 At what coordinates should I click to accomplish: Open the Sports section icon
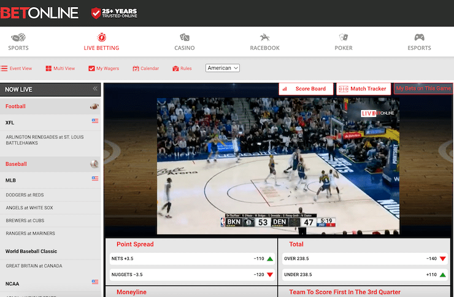[18, 37]
